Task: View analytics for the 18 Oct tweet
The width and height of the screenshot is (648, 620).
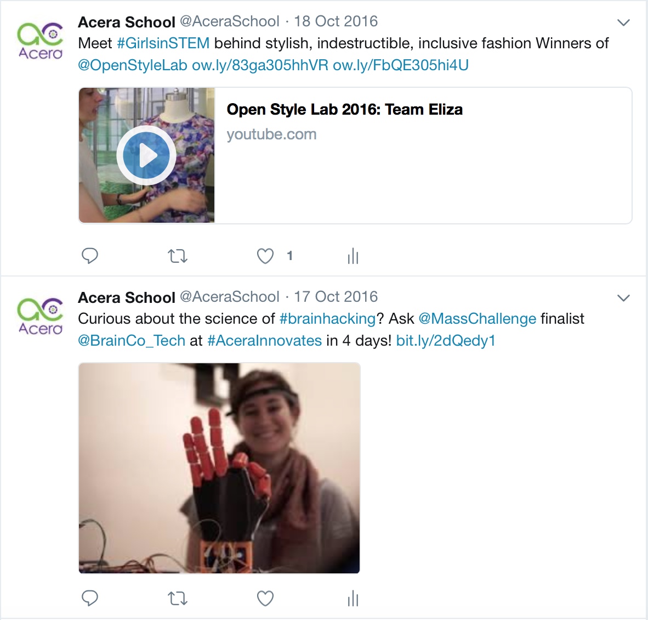Action: 353,256
